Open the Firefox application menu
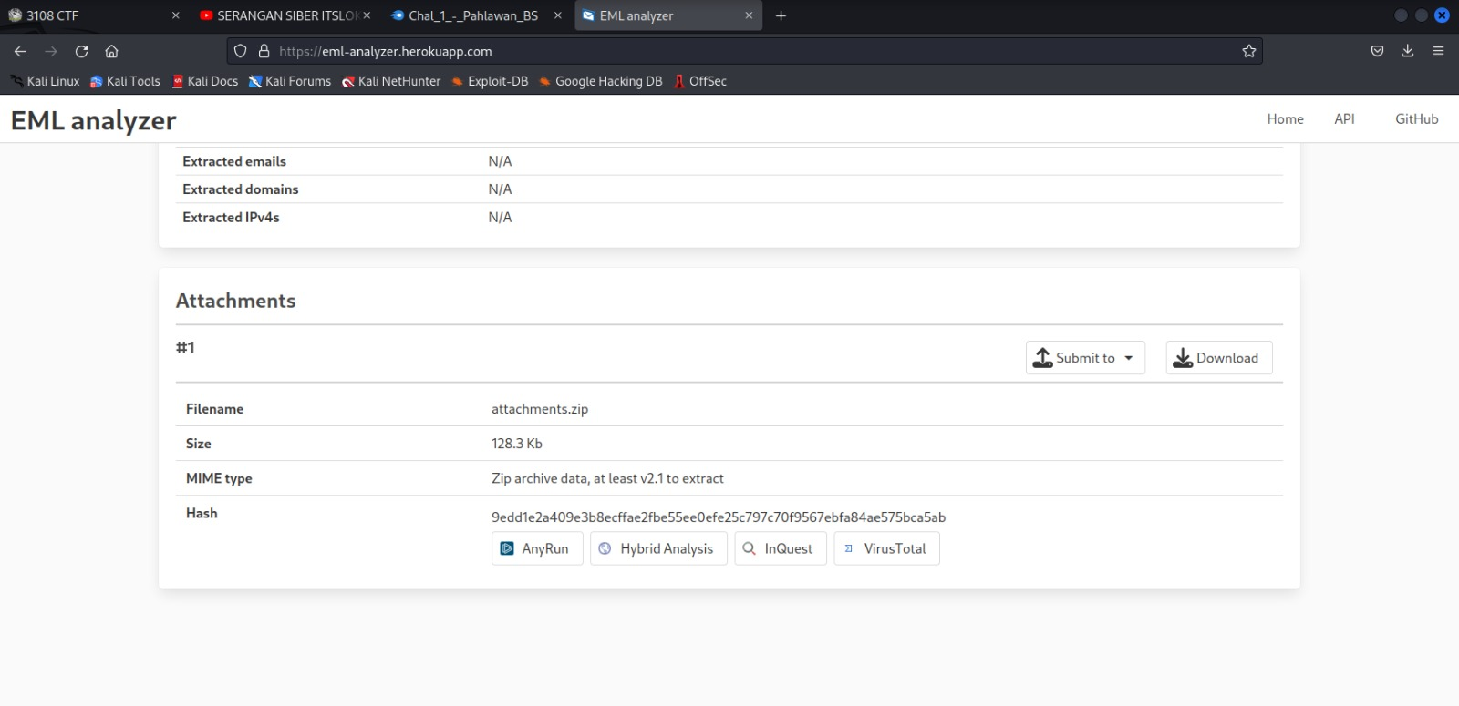Image resolution: width=1459 pixels, height=706 pixels. click(x=1438, y=51)
